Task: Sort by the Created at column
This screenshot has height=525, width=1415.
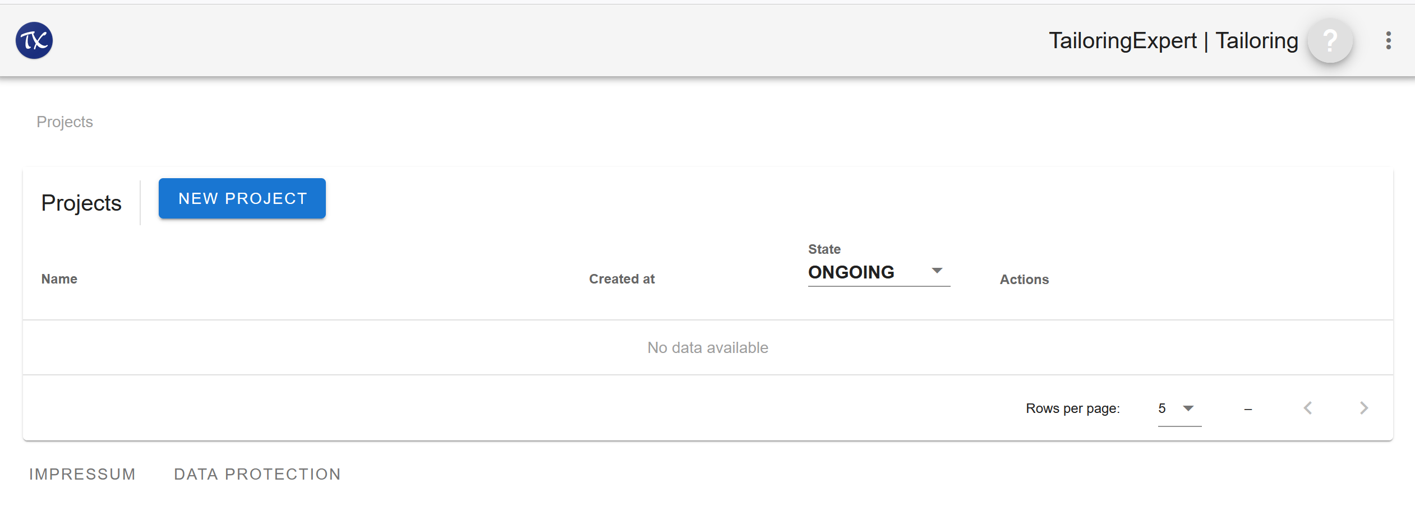Action: [x=622, y=279]
